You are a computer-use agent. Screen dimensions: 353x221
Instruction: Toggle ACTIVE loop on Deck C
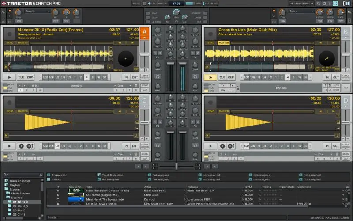pyautogui.click(x=144, y=144)
